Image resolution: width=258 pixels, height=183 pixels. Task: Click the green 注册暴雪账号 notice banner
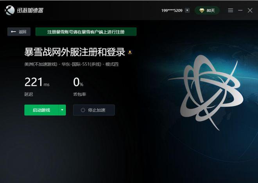click(x=86, y=32)
